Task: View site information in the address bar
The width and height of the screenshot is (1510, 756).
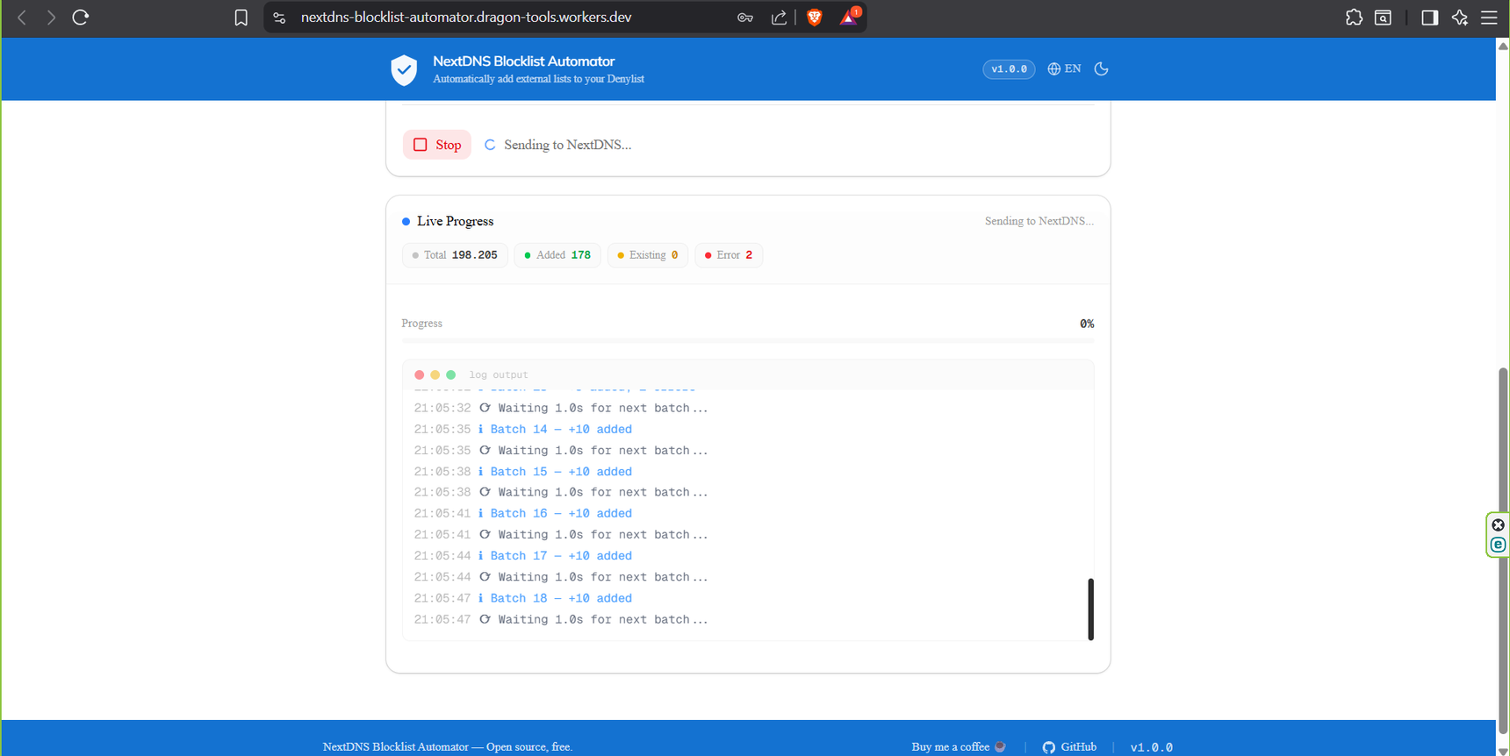Action: pyautogui.click(x=279, y=18)
